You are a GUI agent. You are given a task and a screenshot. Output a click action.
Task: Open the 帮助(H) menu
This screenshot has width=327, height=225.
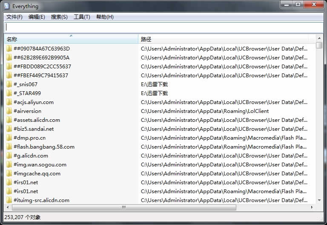105,17
